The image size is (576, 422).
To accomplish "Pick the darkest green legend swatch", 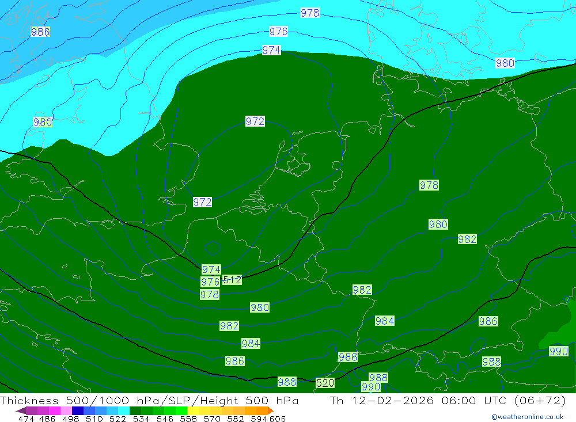I will click(x=135, y=410).
